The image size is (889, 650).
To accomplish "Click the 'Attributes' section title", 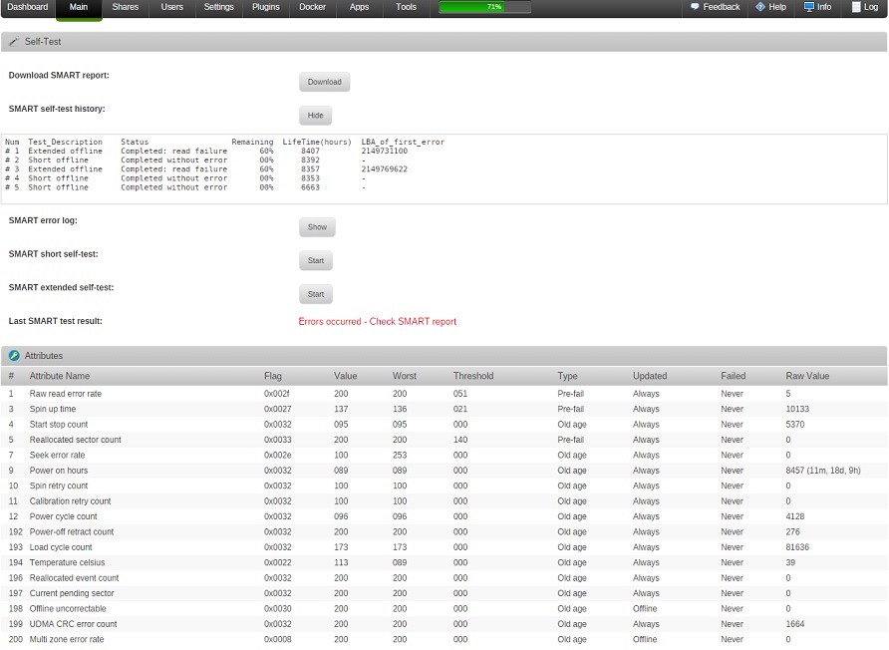I will tap(44, 356).
